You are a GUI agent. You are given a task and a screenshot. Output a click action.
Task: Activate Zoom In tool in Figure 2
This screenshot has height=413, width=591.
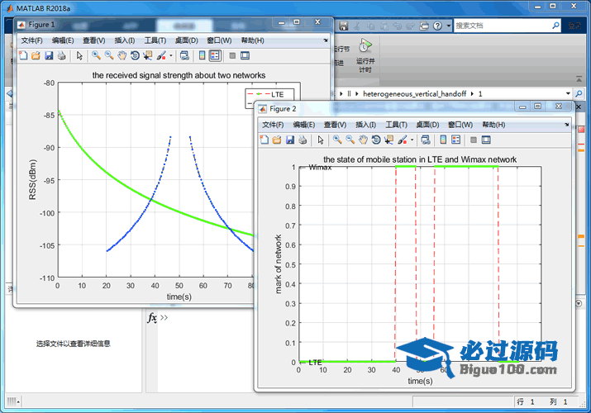click(337, 140)
